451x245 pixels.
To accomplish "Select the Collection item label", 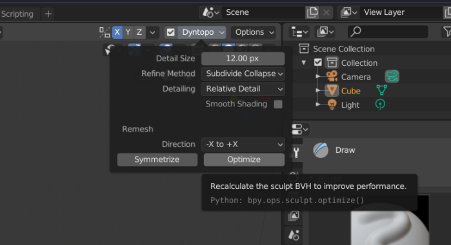I will pyautogui.click(x=359, y=63).
